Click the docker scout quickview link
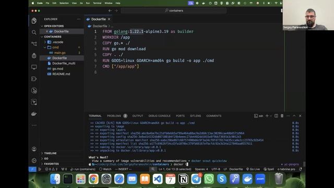The image size is (334, 188). [209, 161]
